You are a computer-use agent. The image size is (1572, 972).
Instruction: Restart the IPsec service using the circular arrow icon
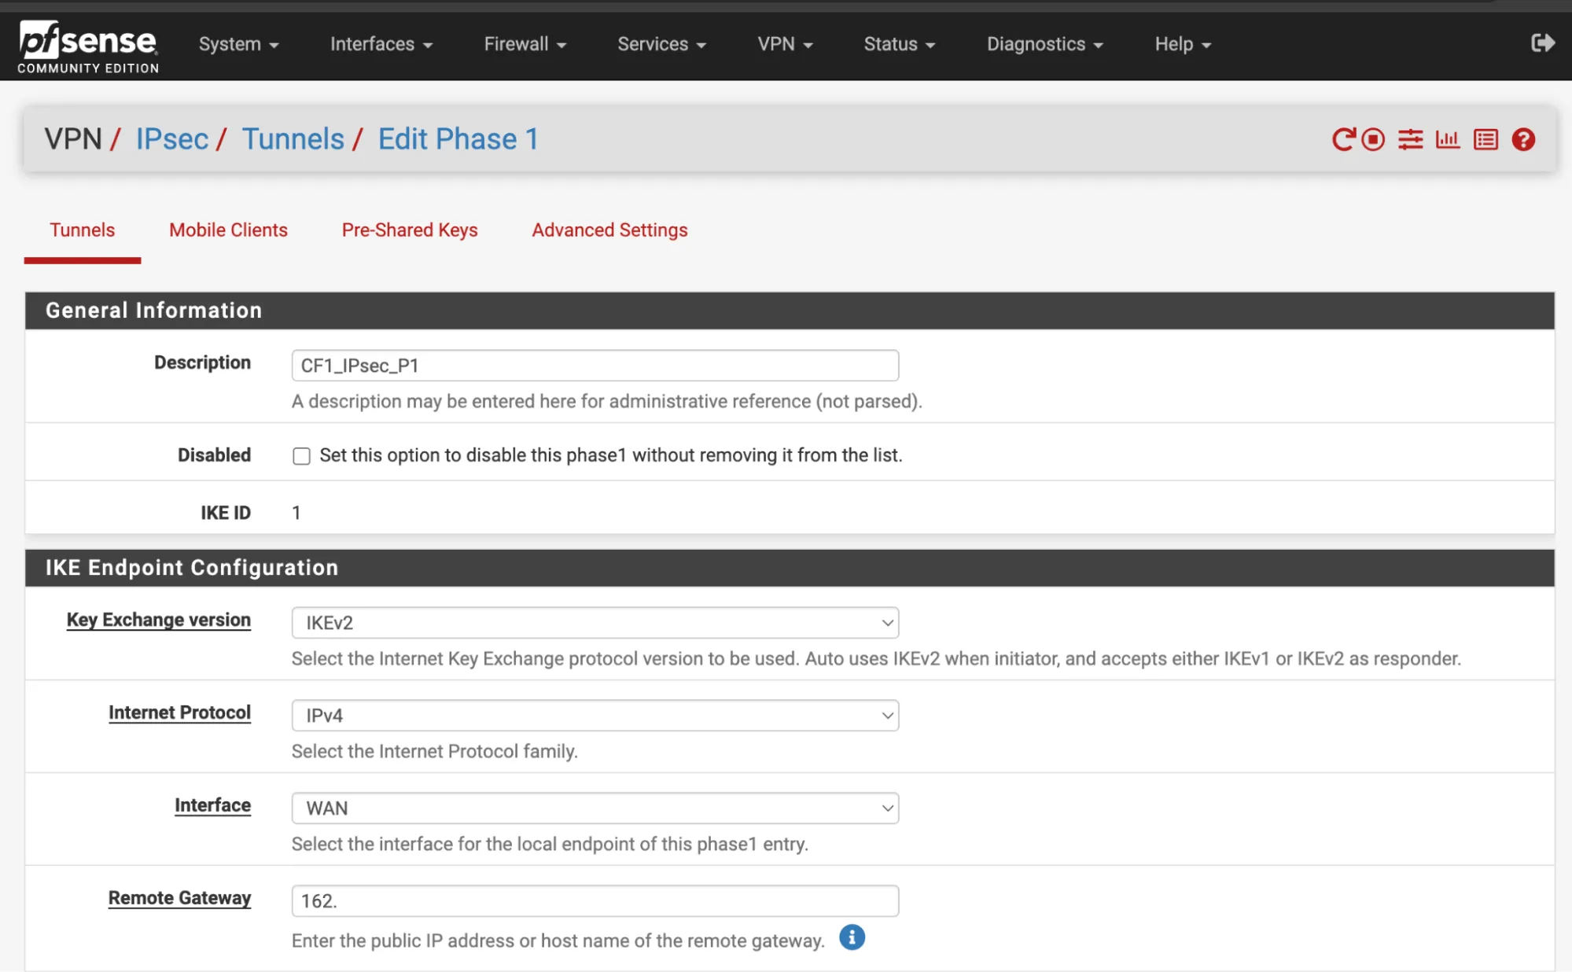click(1343, 138)
